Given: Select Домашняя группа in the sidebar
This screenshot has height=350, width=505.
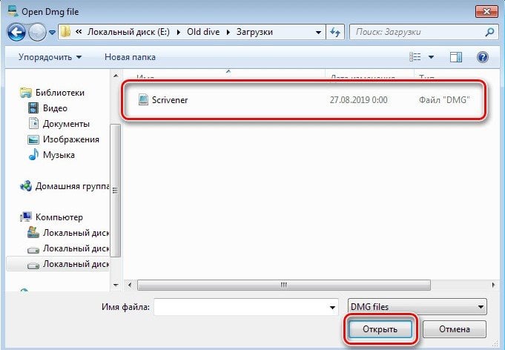Looking at the screenshot, I should (x=72, y=186).
